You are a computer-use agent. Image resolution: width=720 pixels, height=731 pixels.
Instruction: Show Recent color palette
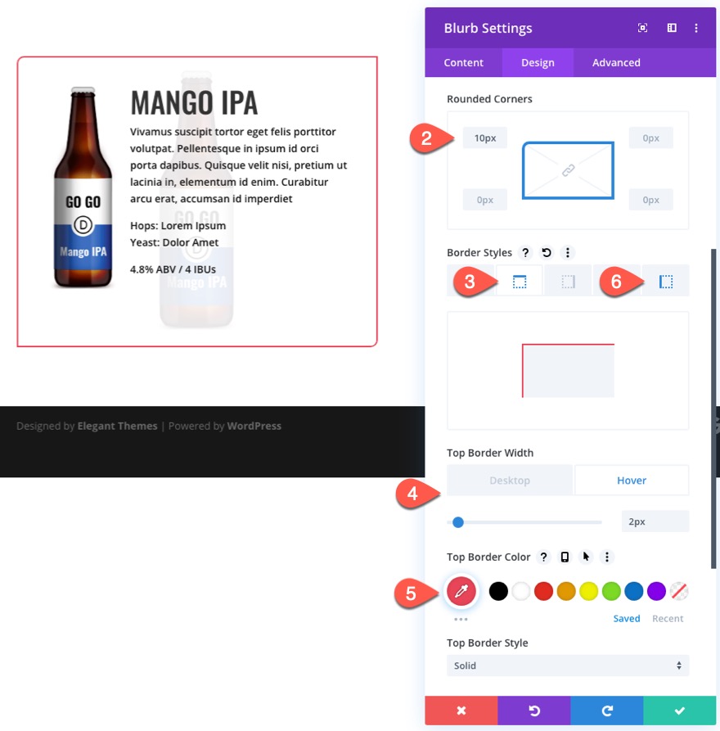[668, 618]
